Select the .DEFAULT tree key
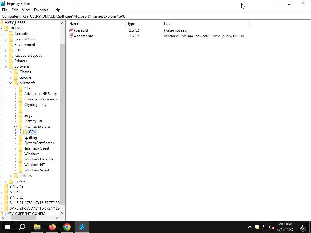The image size is (311, 233). tap(17, 28)
